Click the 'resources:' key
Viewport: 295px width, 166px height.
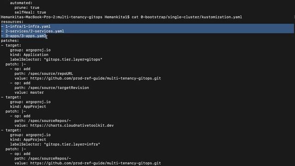pyautogui.click(x=12, y=22)
